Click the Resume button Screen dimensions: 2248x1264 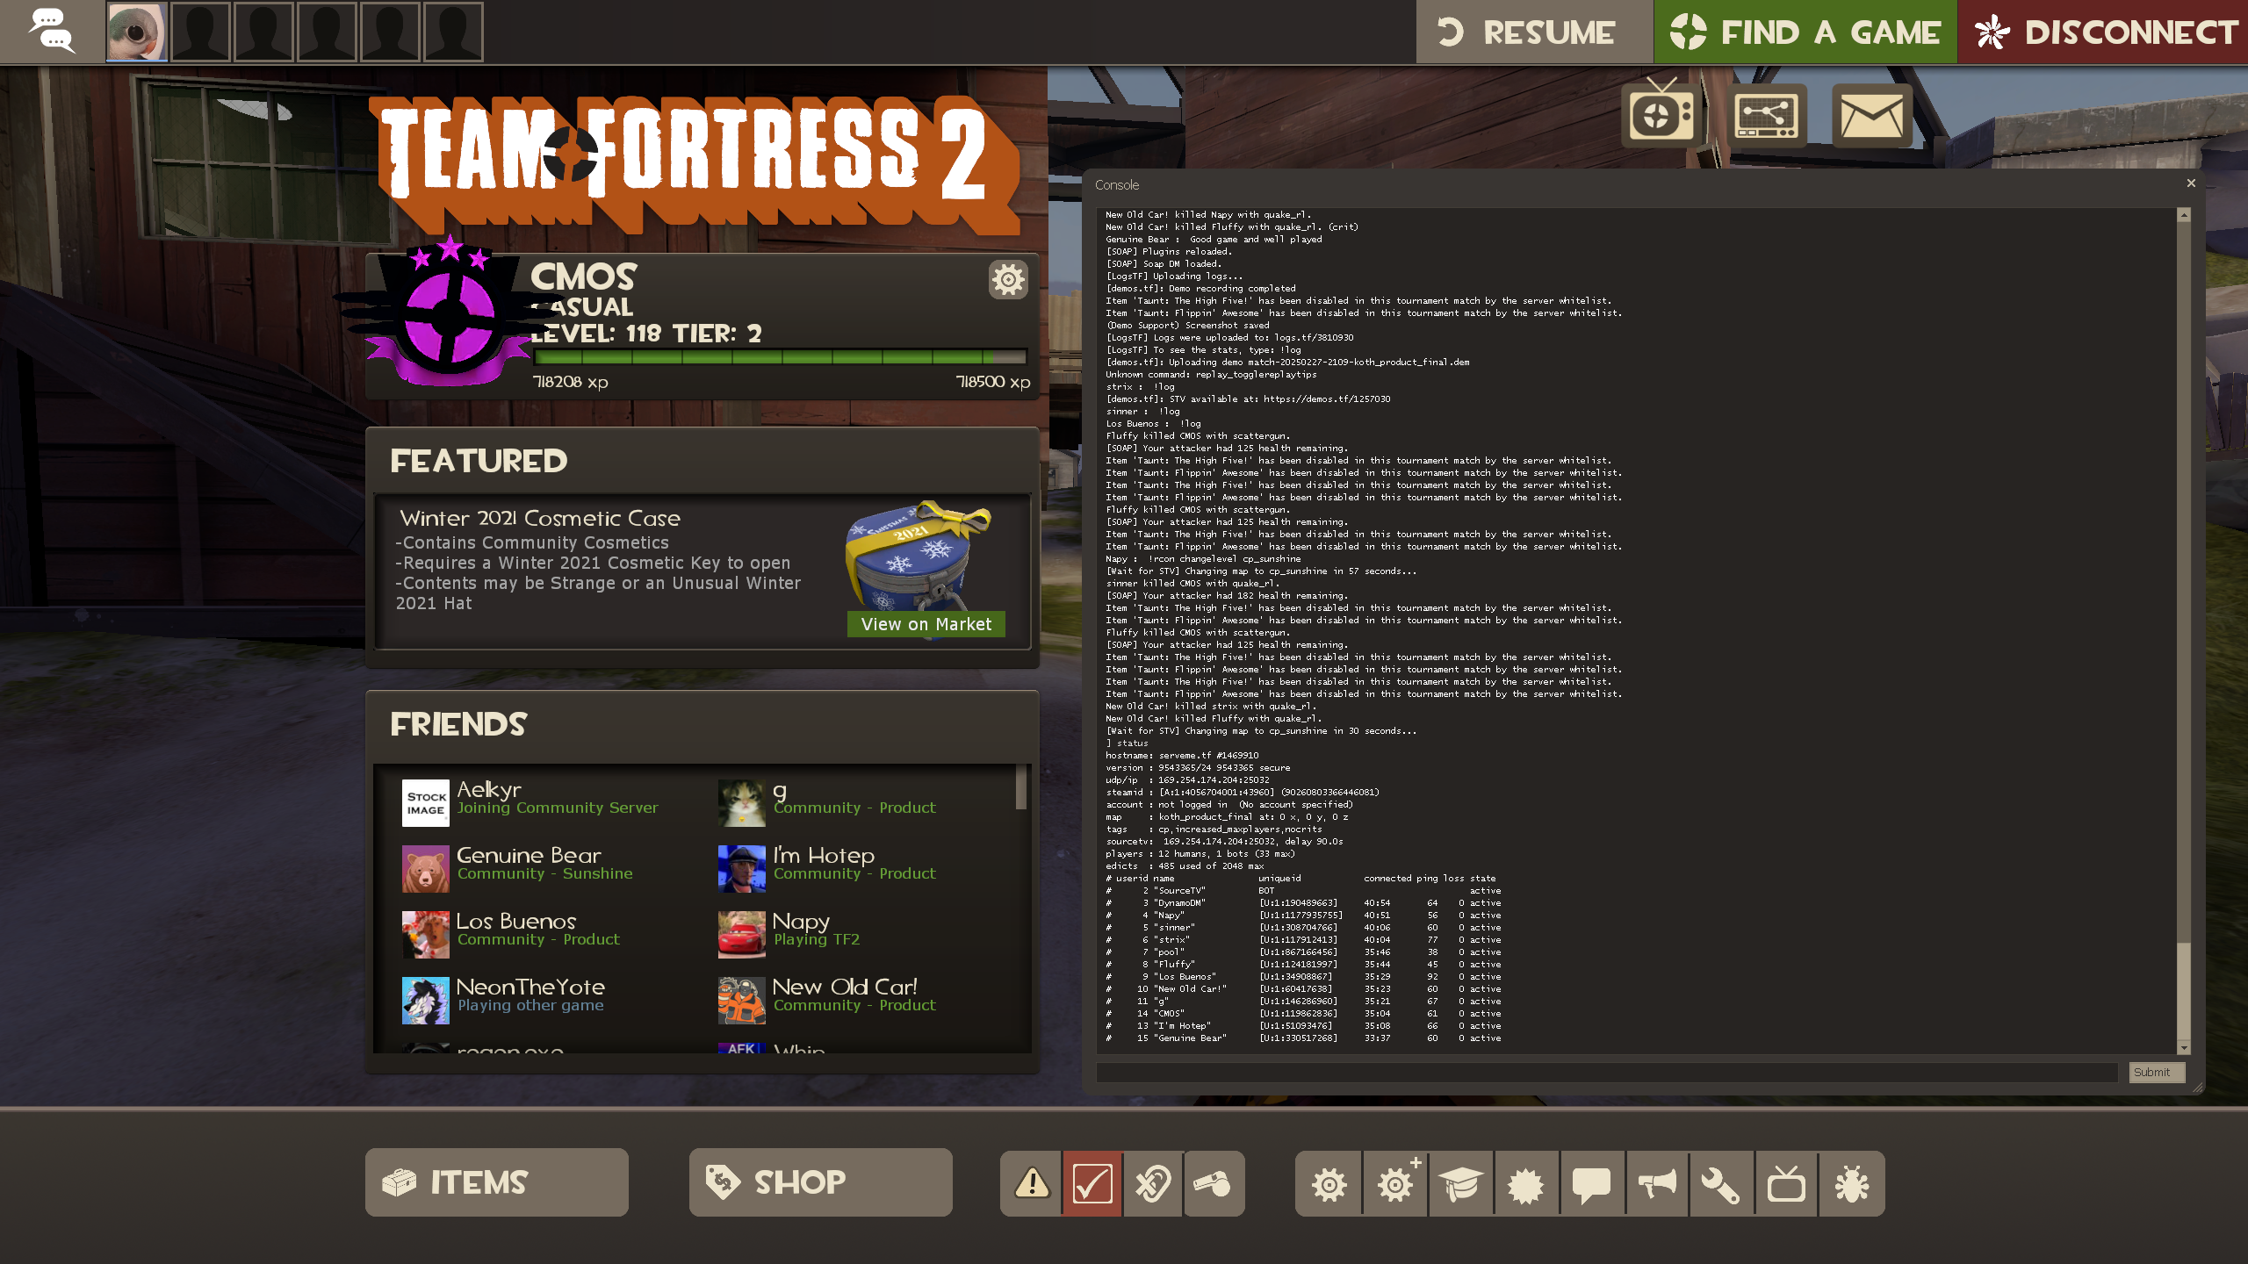click(1533, 32)
